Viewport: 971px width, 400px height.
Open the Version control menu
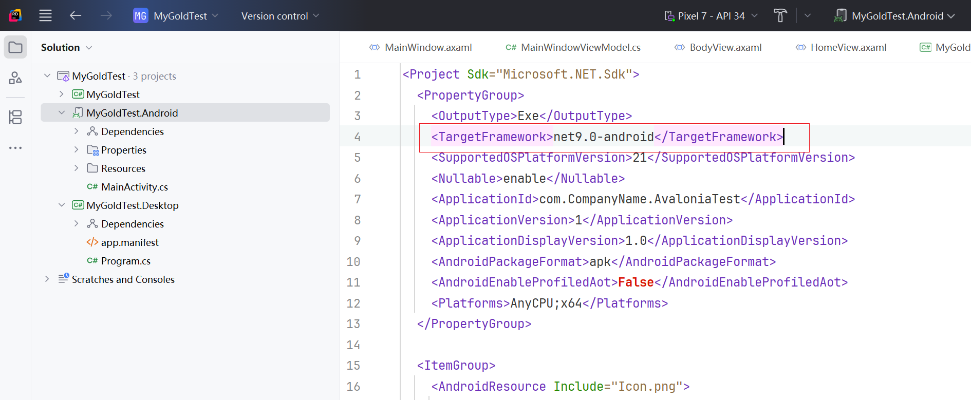click(x=280, y=16)
